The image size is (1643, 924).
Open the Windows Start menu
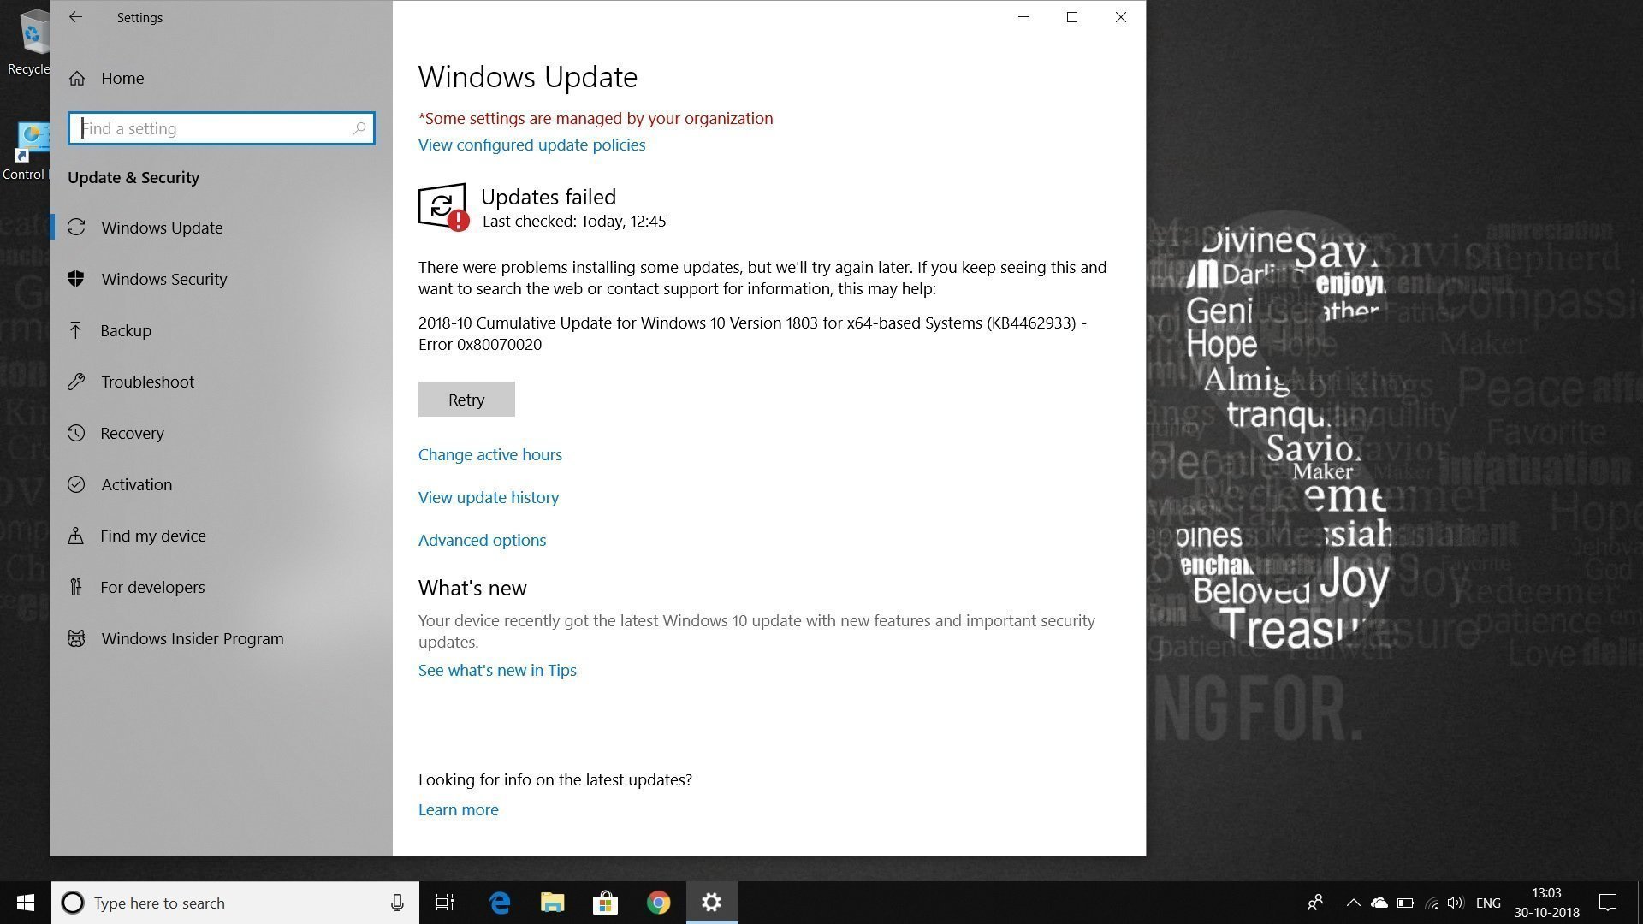26,903
